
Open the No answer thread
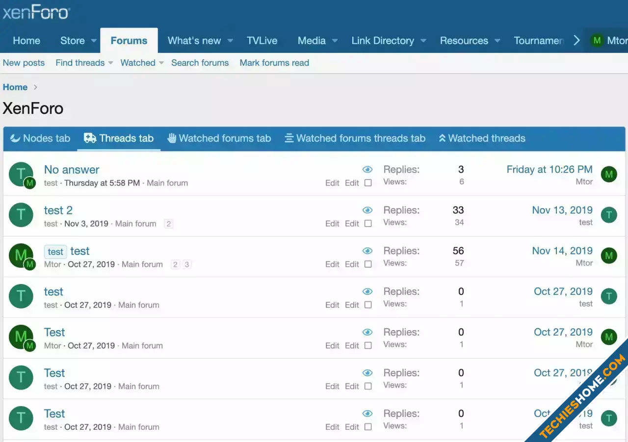pyautogui.click(x=72, y=170)
